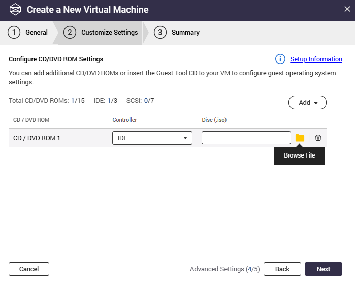This screenshot has height=281, width=355.
Task: Click the Virtualization Station logo in title bar
Action: [x=15, y=10]
